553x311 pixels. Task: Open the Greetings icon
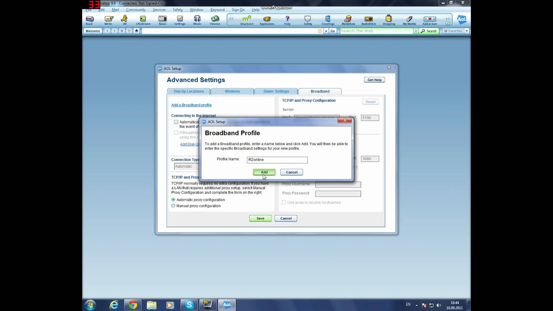[x=328, y=20]
